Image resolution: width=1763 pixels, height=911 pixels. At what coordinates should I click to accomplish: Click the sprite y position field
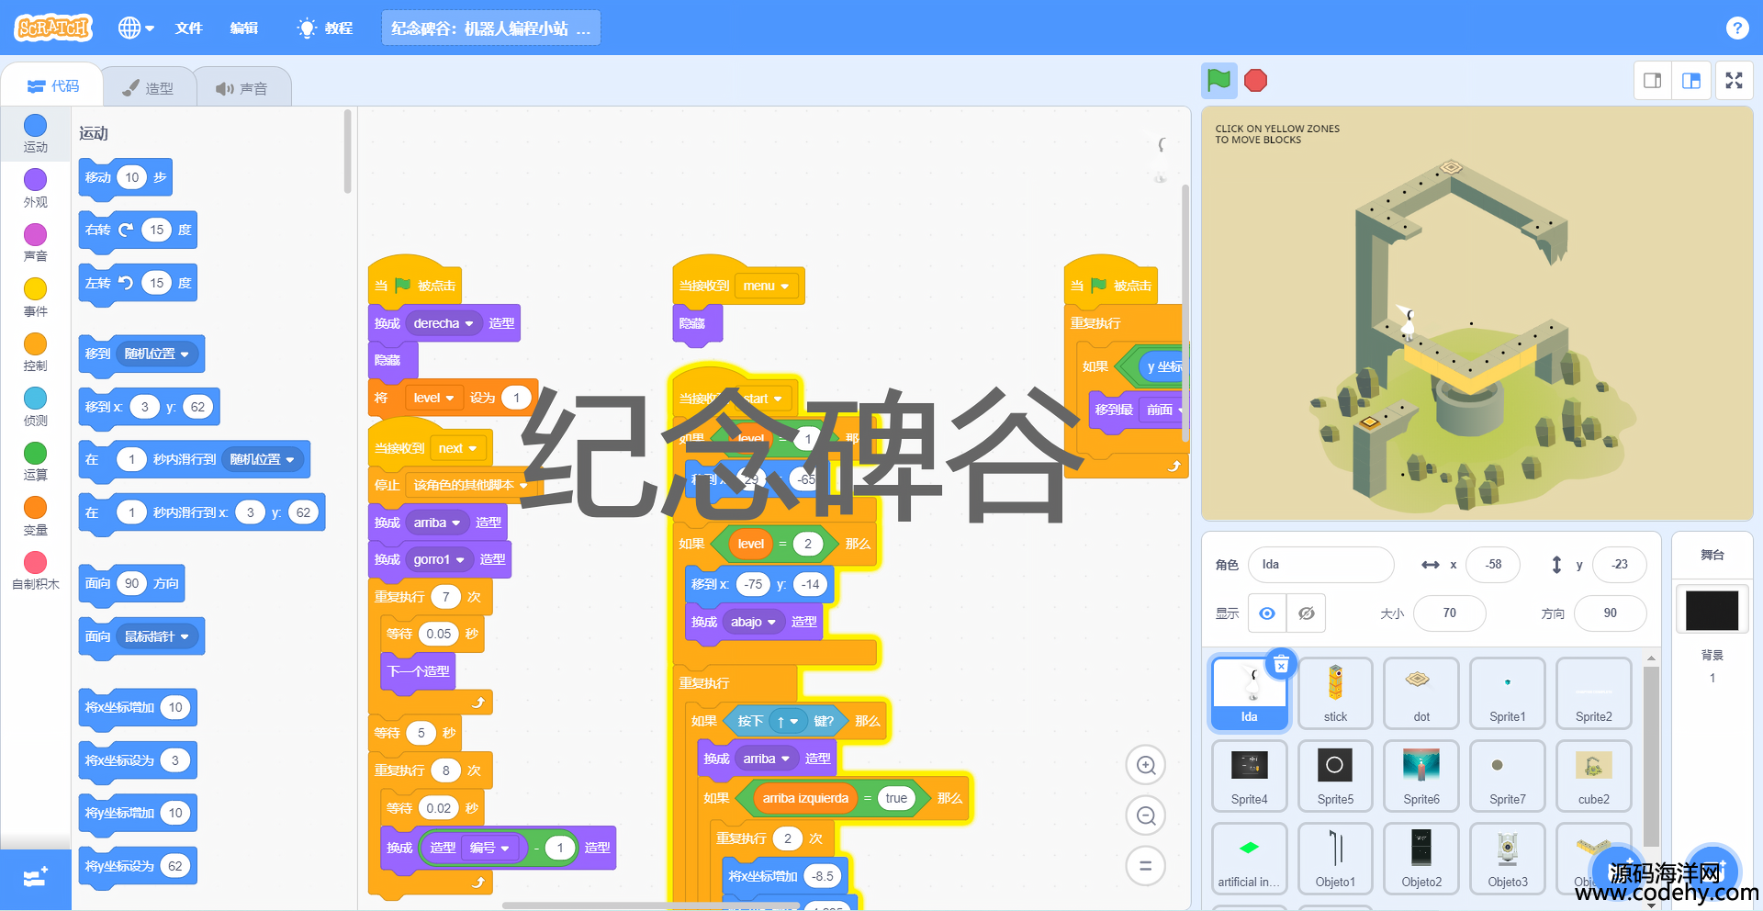click(x=1619, y=565)
